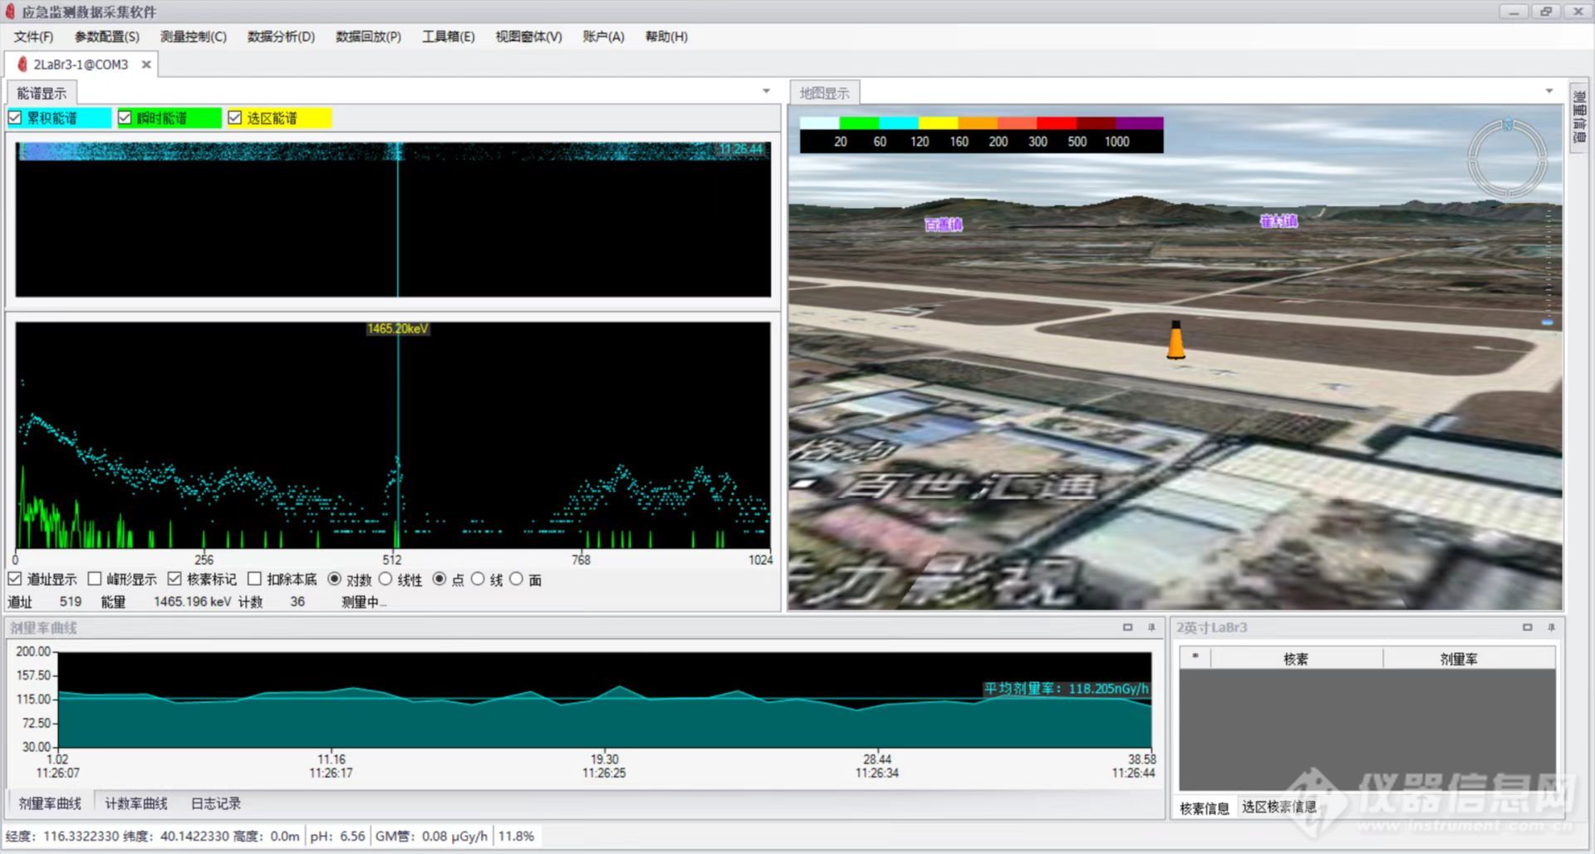The width and height of the screenshot is (1595, 854).
Task: Pin the 剂量率曲线 panel
Action: pos(1151,627)
